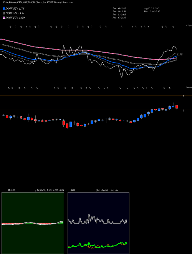Click the price axis label '2'
The height and width of the screenshot is (254, 192).
click(x=183, y=110)
